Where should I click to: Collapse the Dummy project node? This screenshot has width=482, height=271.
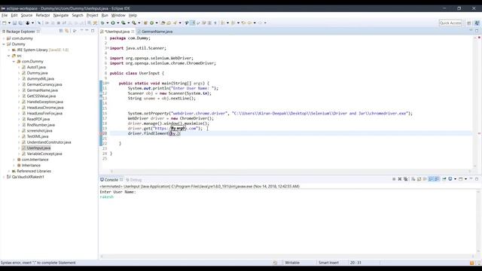click(x=4, y=44)
